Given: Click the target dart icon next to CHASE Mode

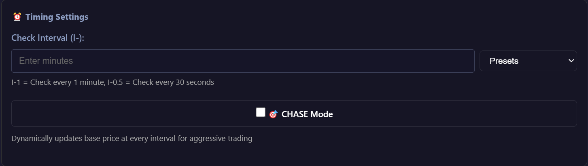Looking at the screenshot, I should pos(273,114).
